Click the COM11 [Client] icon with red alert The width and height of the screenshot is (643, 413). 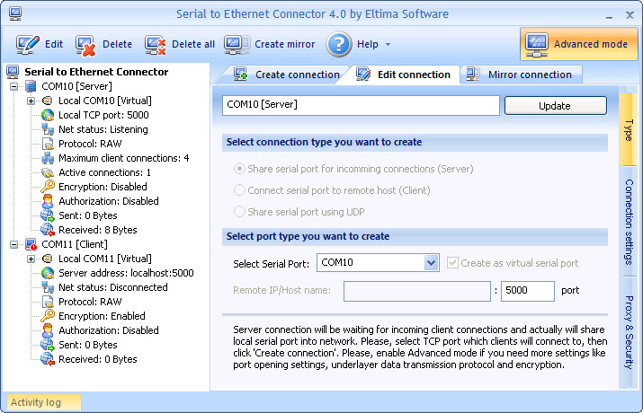point(31,244)
